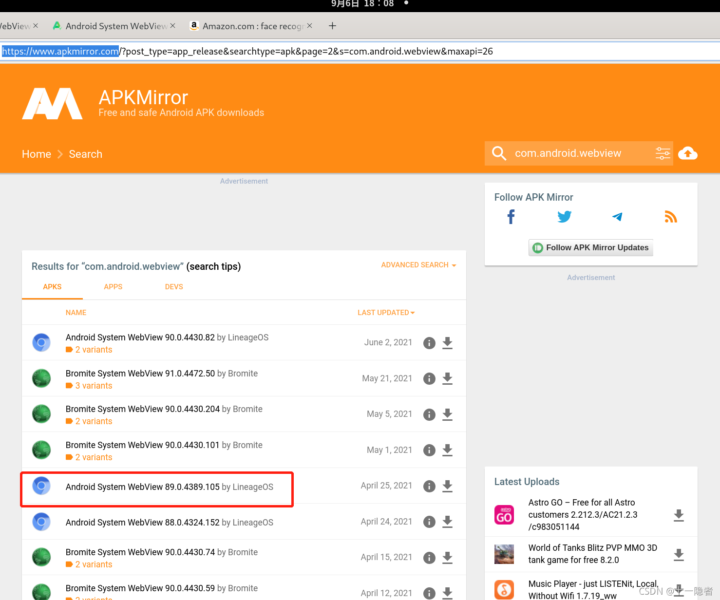
Task: Click the search magnifier icon
Action: [499, 153]
